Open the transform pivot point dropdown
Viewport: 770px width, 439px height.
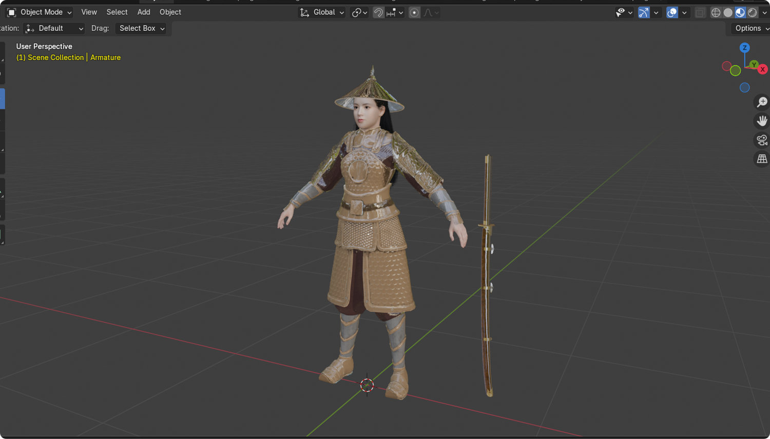tap(359, 12)
